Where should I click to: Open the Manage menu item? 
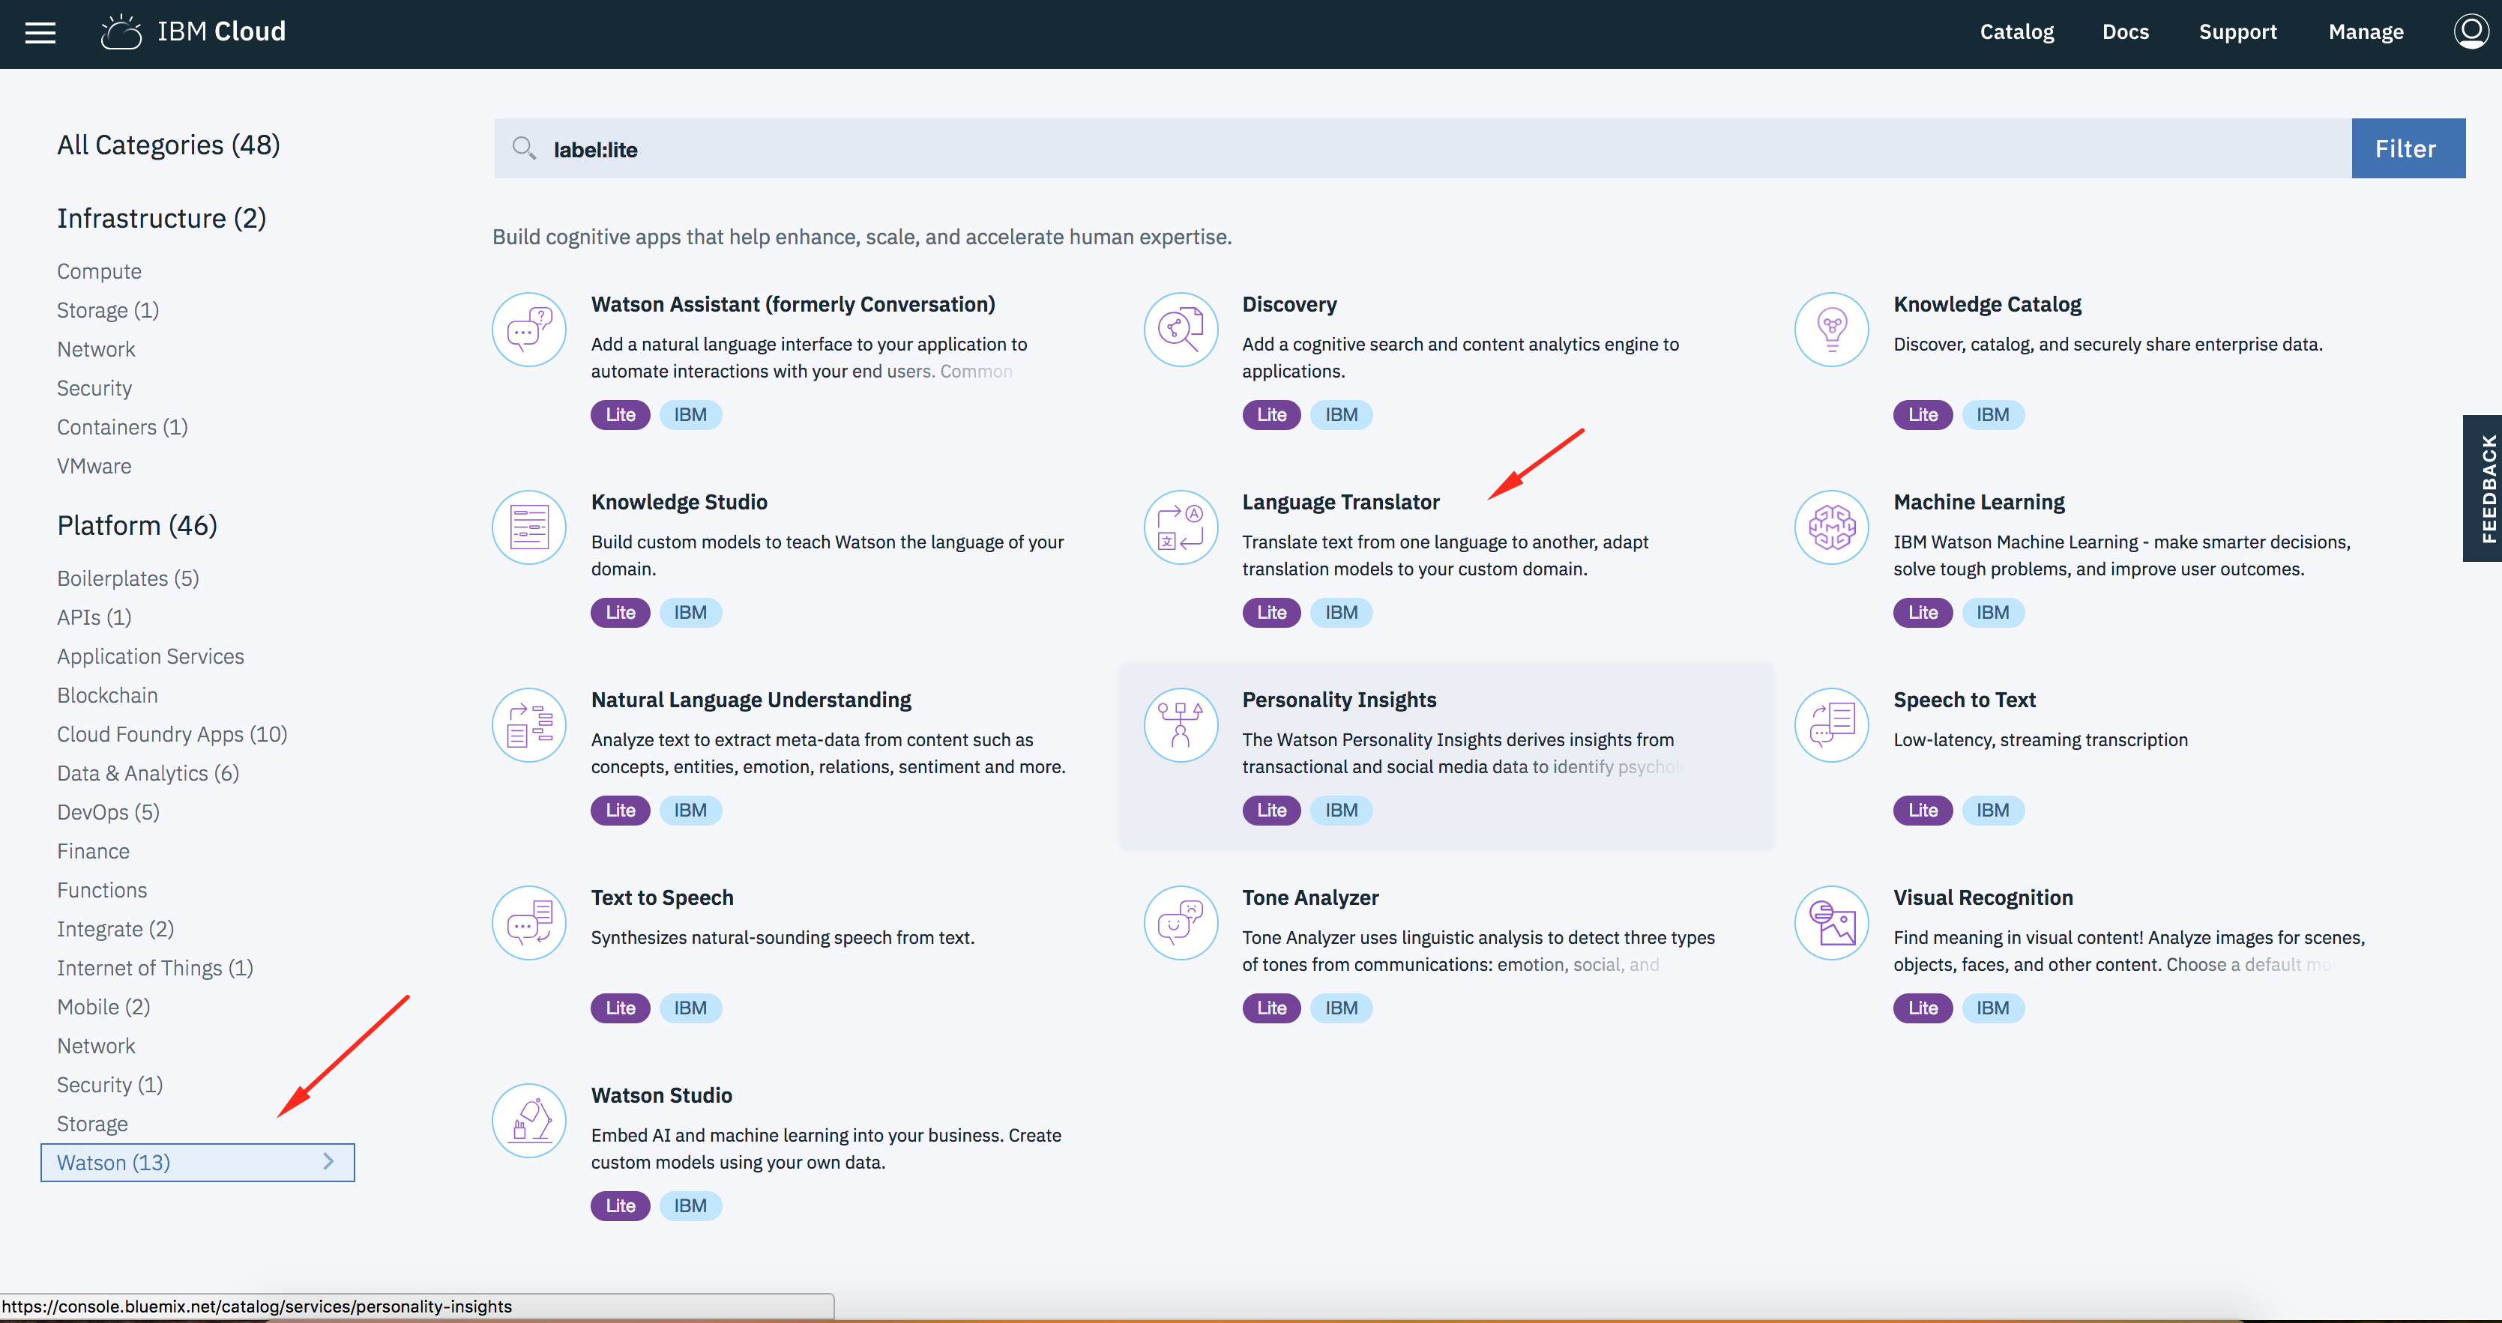point(2365,32)
